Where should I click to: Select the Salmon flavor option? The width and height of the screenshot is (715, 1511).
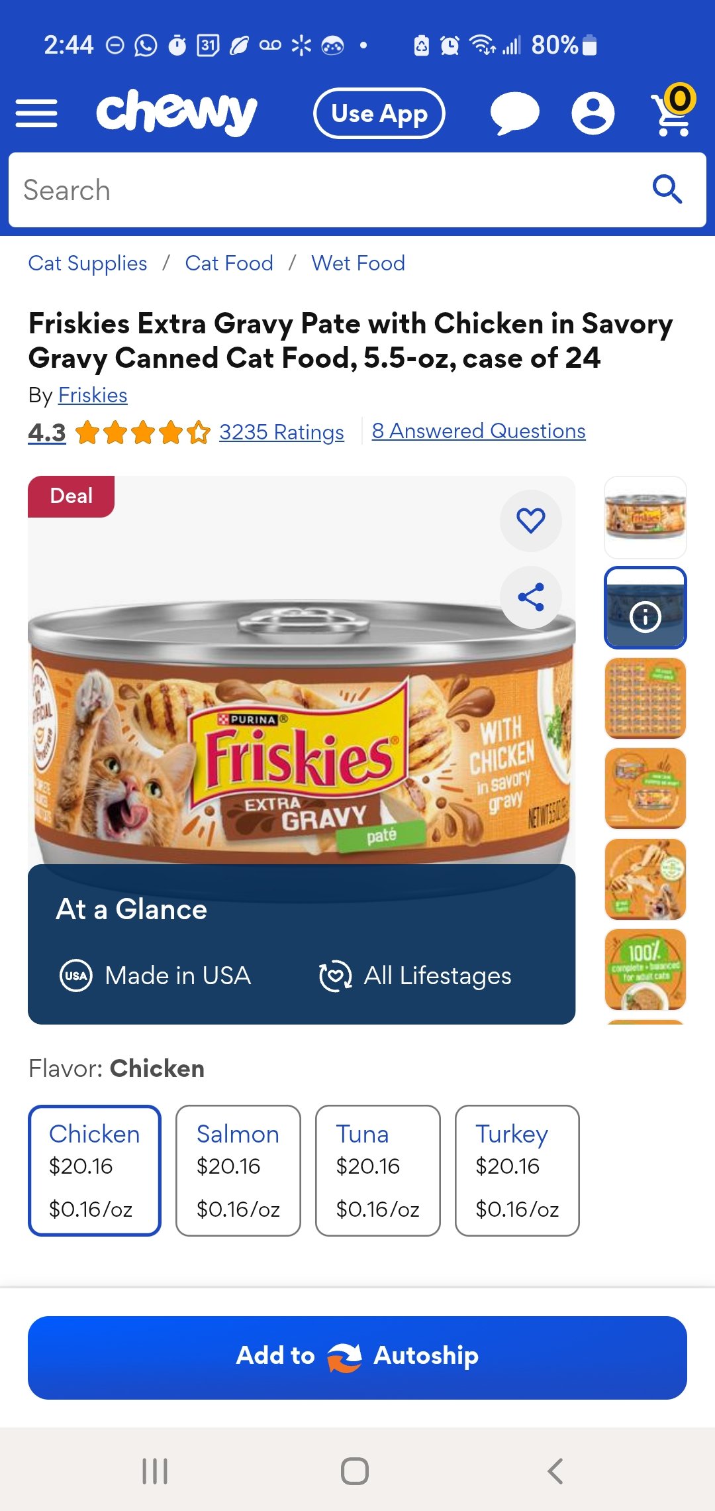[x=238, y=1170]
